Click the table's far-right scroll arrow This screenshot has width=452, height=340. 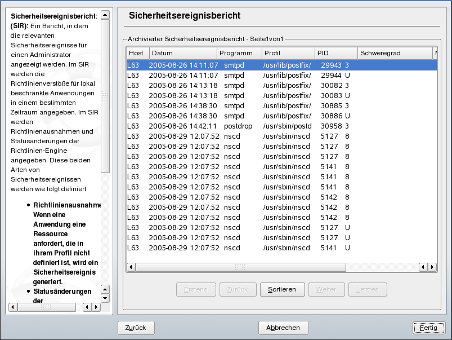432,267
